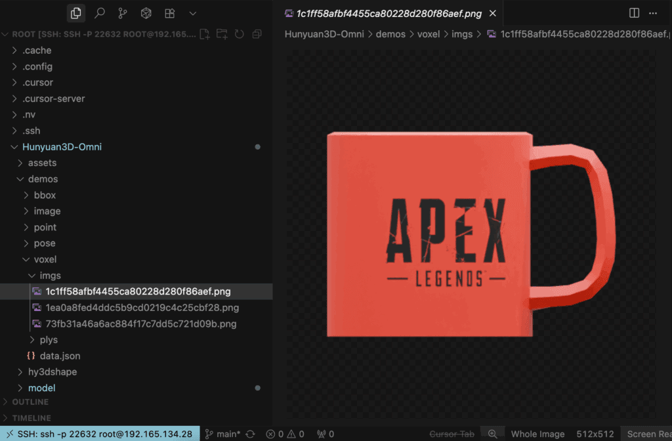Open the Extensions view icon
The image size is (672, 441).
click(x=169, y=13)
